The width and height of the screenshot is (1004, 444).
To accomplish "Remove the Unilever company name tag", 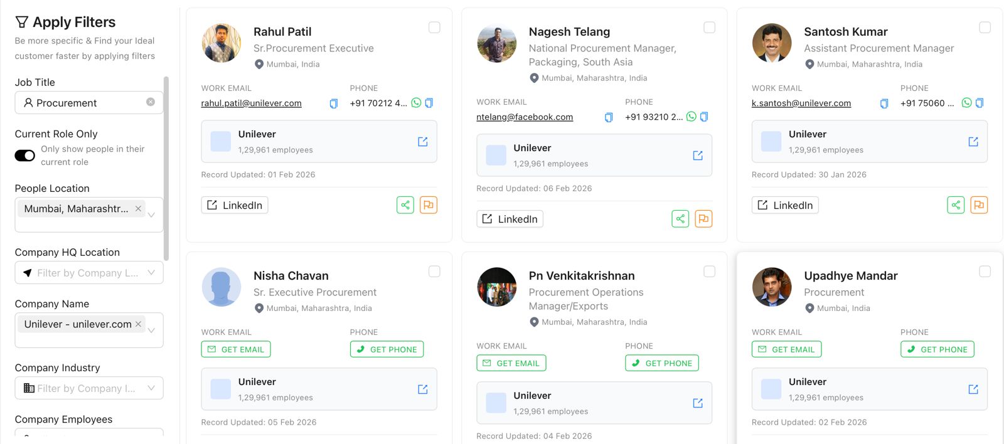I will tap(138, 324).
